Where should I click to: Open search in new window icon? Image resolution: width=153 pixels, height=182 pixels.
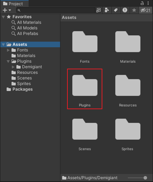tap(99, 10)
